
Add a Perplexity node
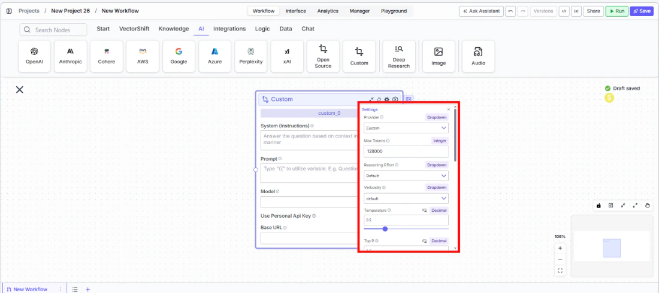251,56
